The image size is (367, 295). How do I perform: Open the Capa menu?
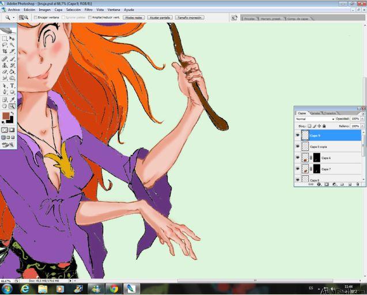coord(58,10)
